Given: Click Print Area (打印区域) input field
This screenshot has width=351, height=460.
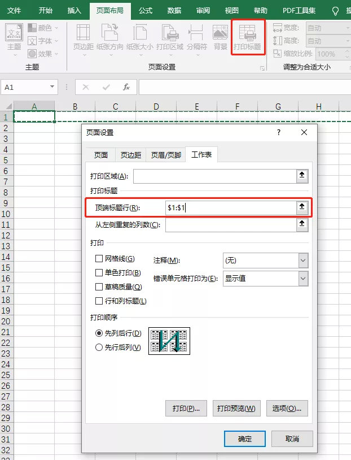Looking at the screenshot, I should coord(215,176).
